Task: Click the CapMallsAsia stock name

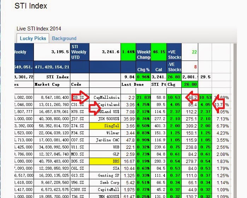Action: [x=106, y=97]
